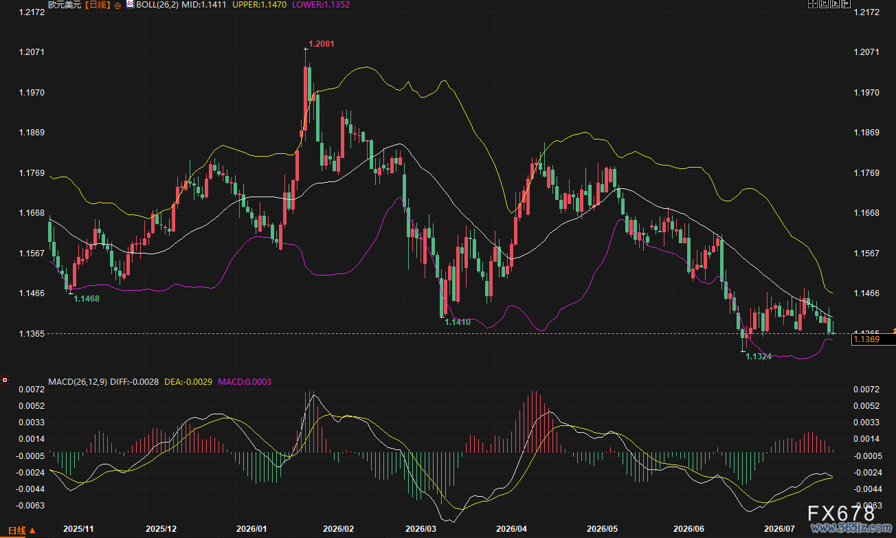Click the DIFF:-0.0028 value
Screen dimensions: 896x538
135,381
